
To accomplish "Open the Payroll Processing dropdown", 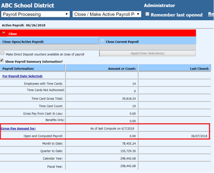I will pos(36,14).
